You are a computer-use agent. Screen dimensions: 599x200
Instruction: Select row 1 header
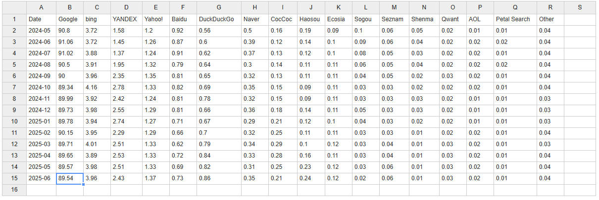pyautogui.click(x=14, y=19)
